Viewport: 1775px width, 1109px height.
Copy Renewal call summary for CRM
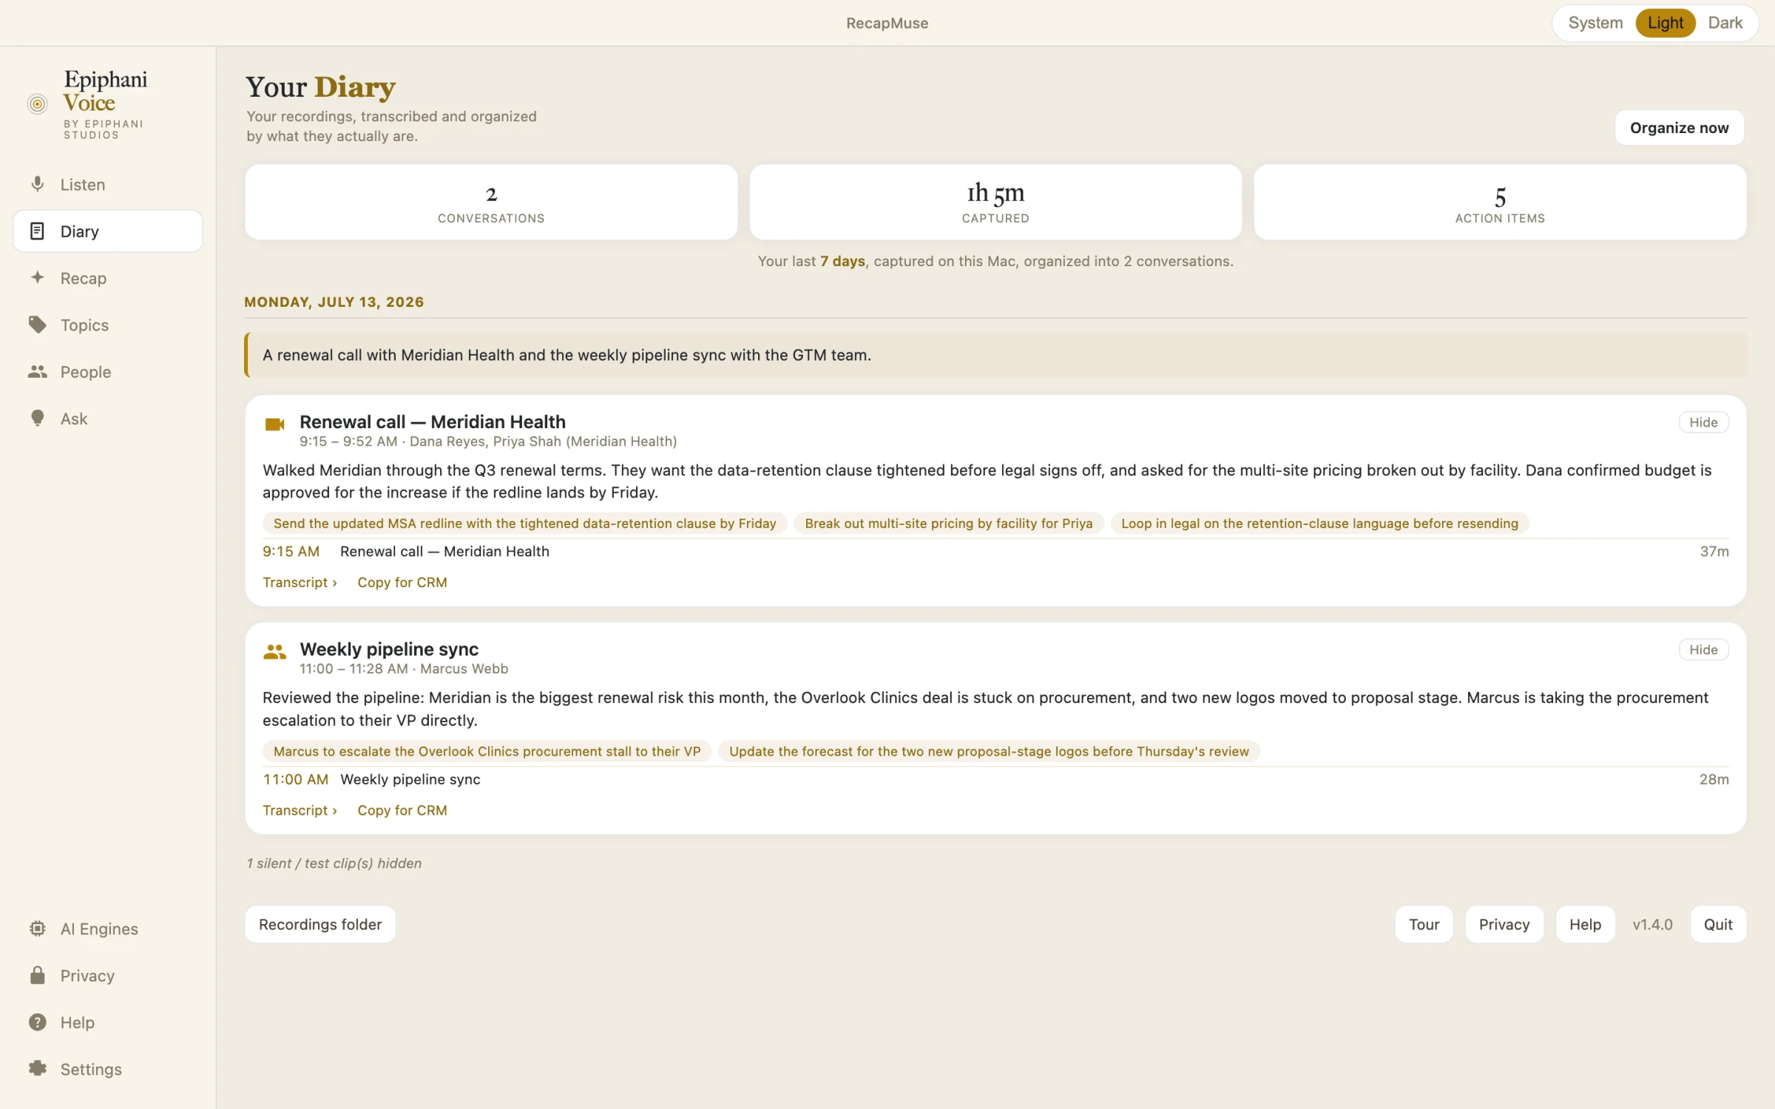click(x=402, y=583)
